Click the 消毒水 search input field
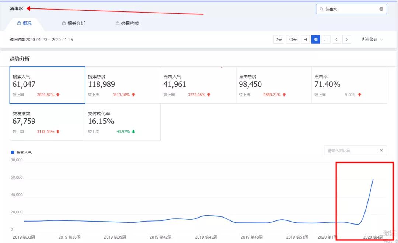The image size is (398, 243). (350, 9)
